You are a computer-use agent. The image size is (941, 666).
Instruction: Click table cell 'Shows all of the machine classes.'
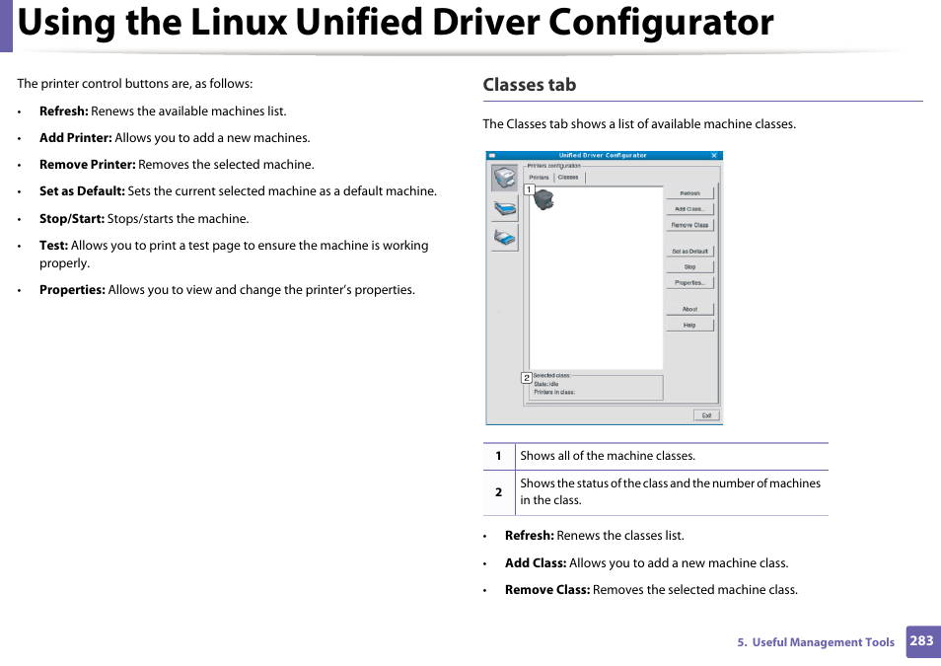coord(672,457)
